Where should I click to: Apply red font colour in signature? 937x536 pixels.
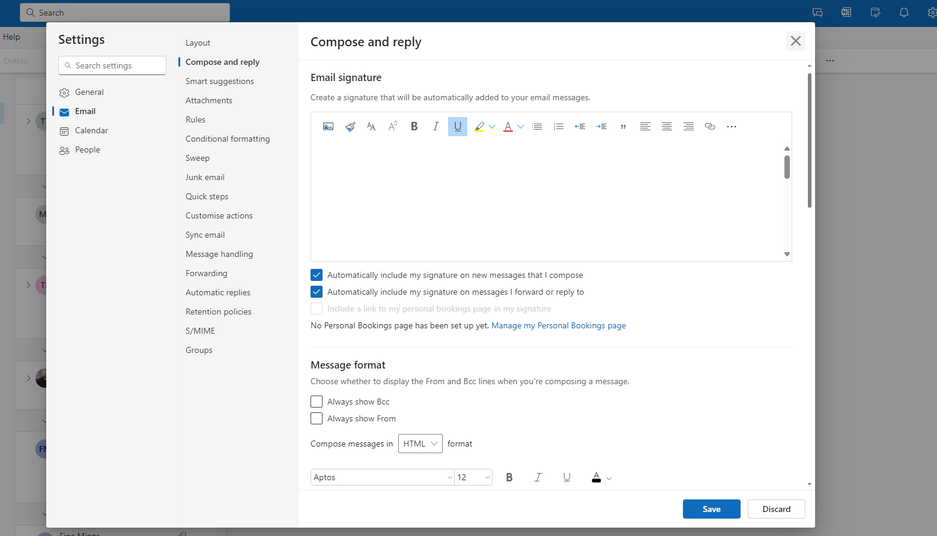pos(508,127)
